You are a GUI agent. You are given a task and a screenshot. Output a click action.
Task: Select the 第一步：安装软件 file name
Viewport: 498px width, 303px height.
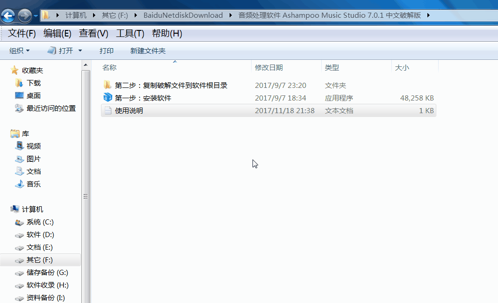tap(143, 98)
